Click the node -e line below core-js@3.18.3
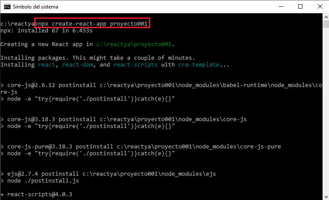This screenshot has height=200, width=329. [x=88, y=126]
